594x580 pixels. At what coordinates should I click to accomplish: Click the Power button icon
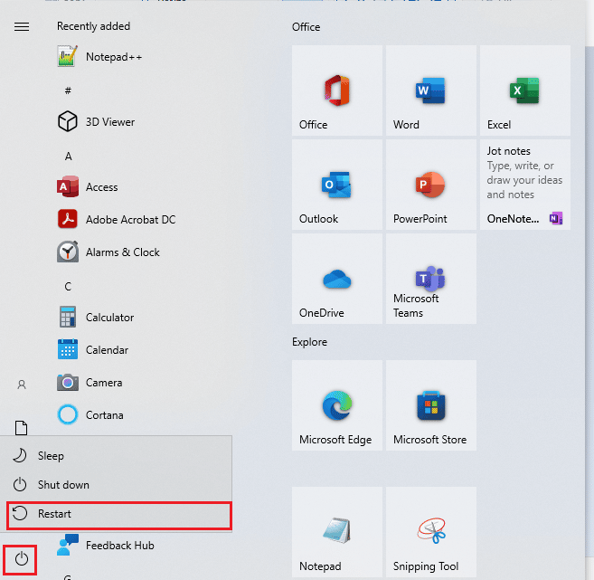click(x=22, y=559)
